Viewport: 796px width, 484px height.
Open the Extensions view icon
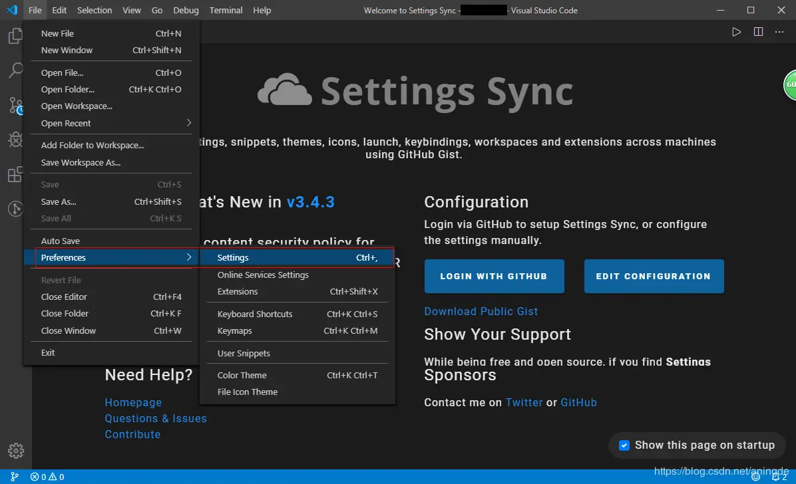(x=15, y=174)
